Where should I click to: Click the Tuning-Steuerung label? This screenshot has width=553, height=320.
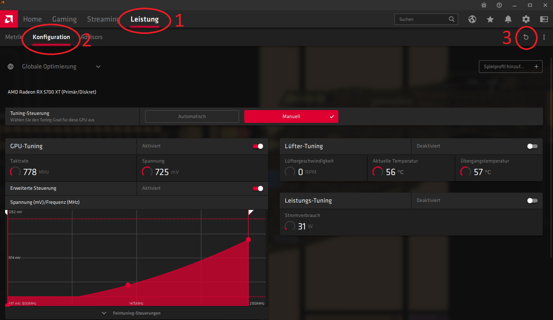30,113
